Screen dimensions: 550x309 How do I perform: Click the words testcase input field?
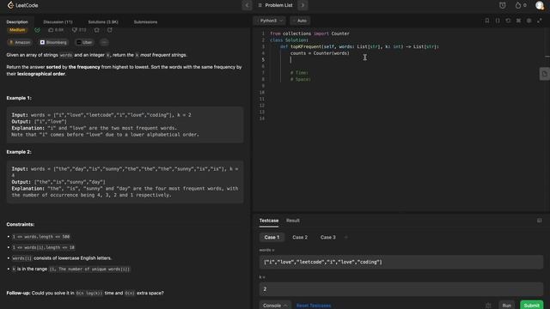click(401, 262)
